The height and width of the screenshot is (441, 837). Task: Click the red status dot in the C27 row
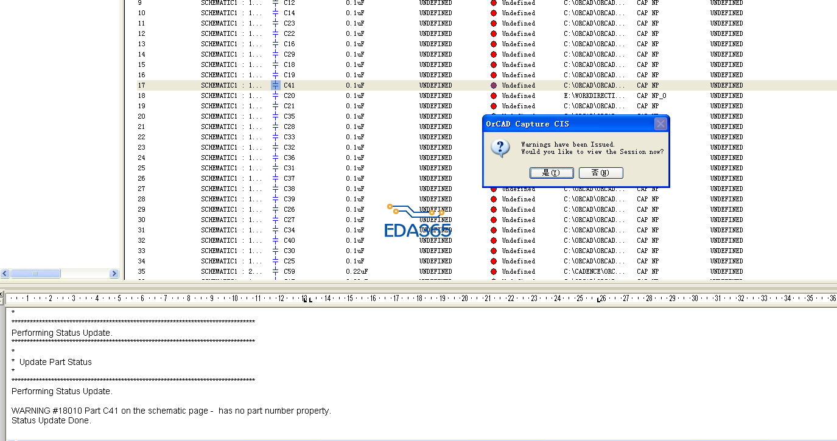(x=494, y=220)
